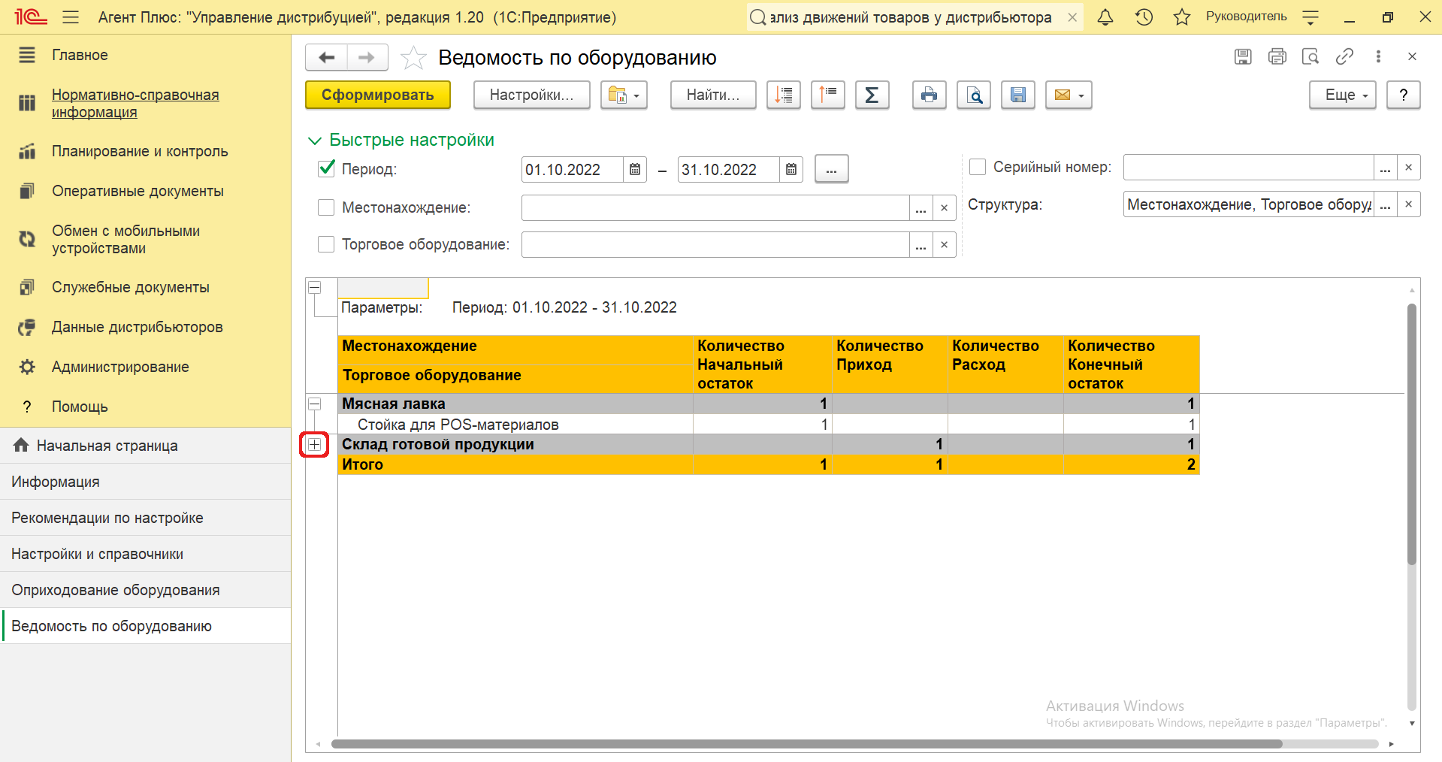Viewport: 1442px width, 762px height.
Task: Print the report with printer icon
Action: click(x=930, y=95)
